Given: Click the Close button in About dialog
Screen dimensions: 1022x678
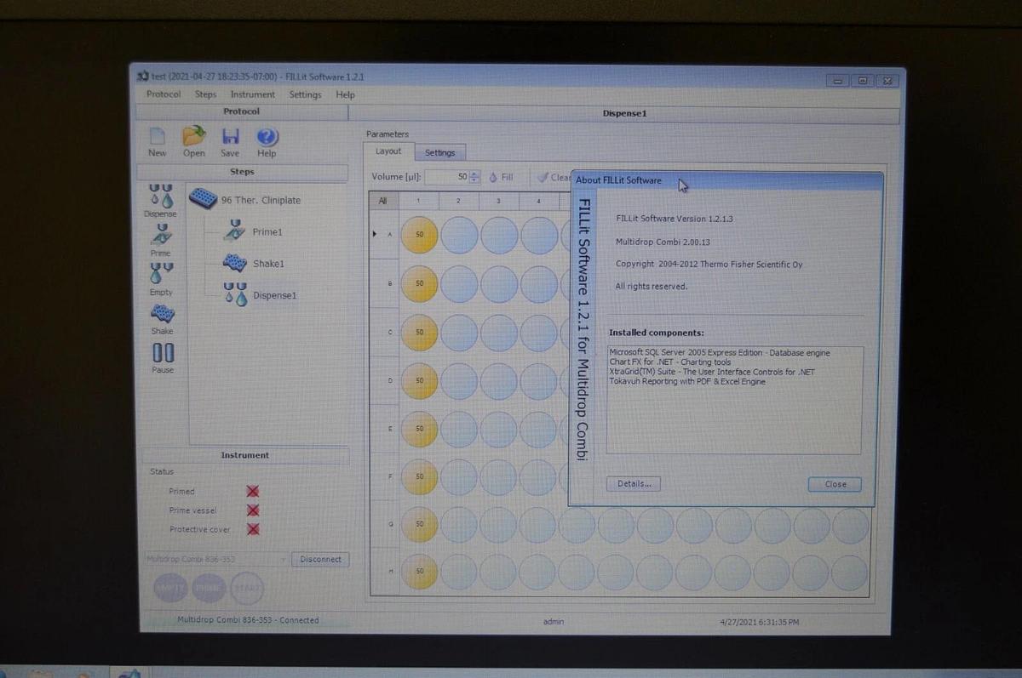Looking at the screenshot, I should click(x=835, y=484).
